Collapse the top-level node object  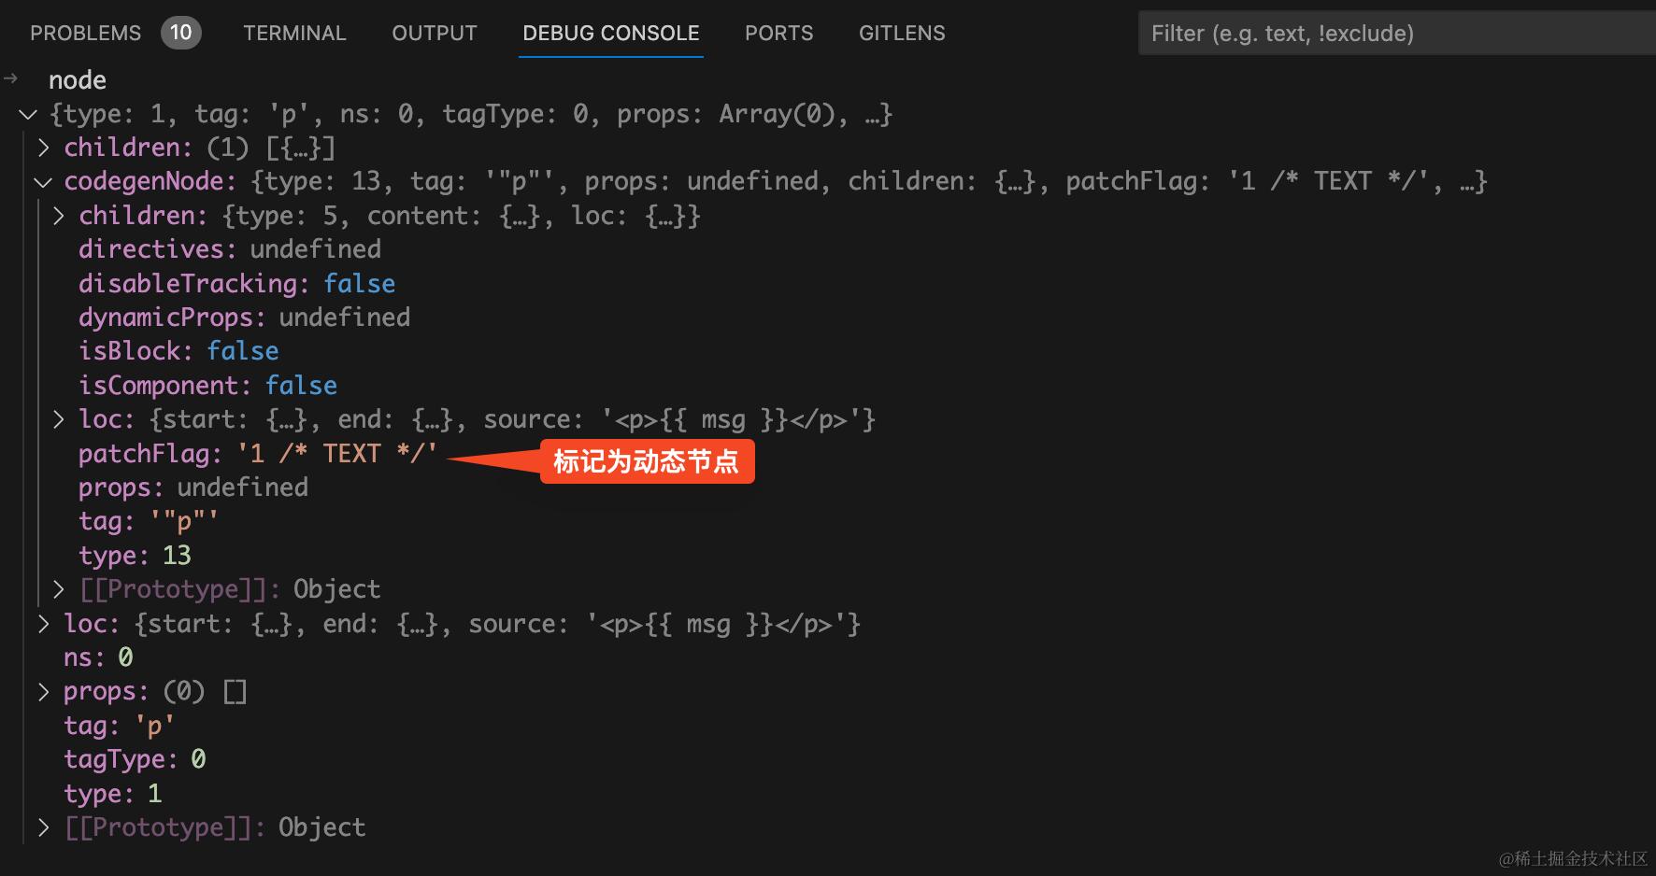(27, 114)
